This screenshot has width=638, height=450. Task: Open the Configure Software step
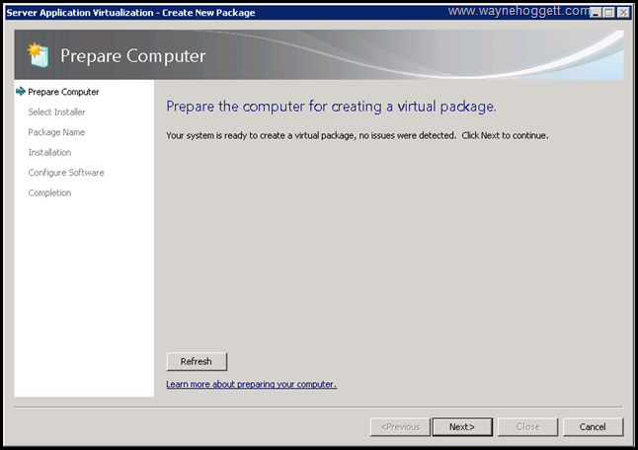(66, 173)
